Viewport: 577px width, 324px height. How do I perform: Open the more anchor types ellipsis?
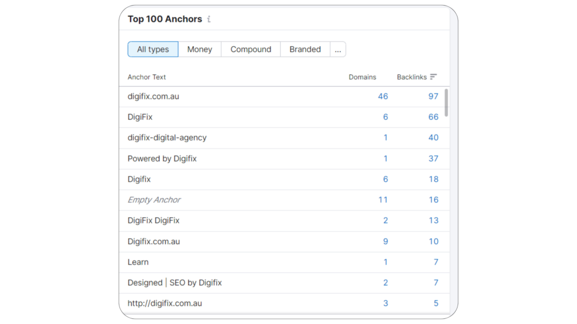338,49
